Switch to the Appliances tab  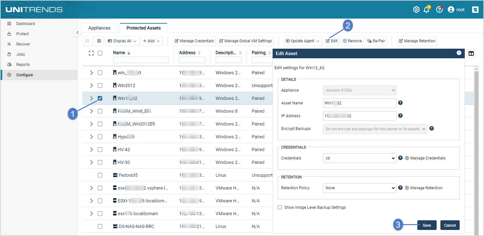pos(100,28)
